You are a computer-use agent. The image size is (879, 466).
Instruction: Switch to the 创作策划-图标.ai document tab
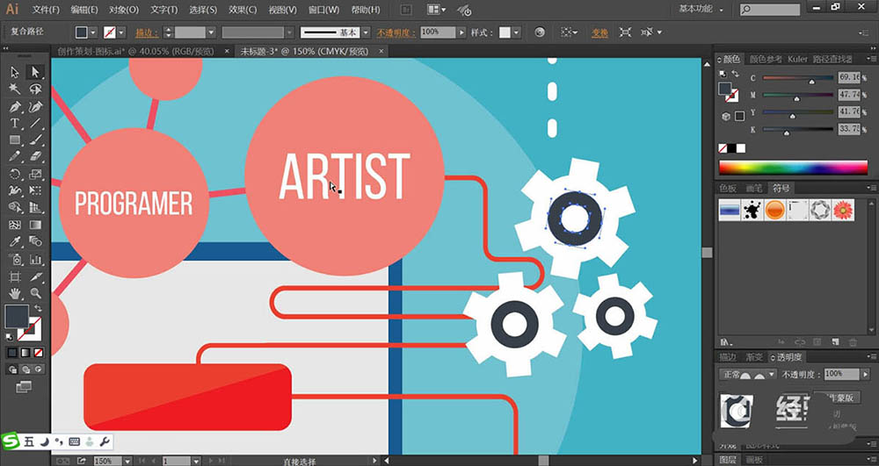(x=136, y=51)
